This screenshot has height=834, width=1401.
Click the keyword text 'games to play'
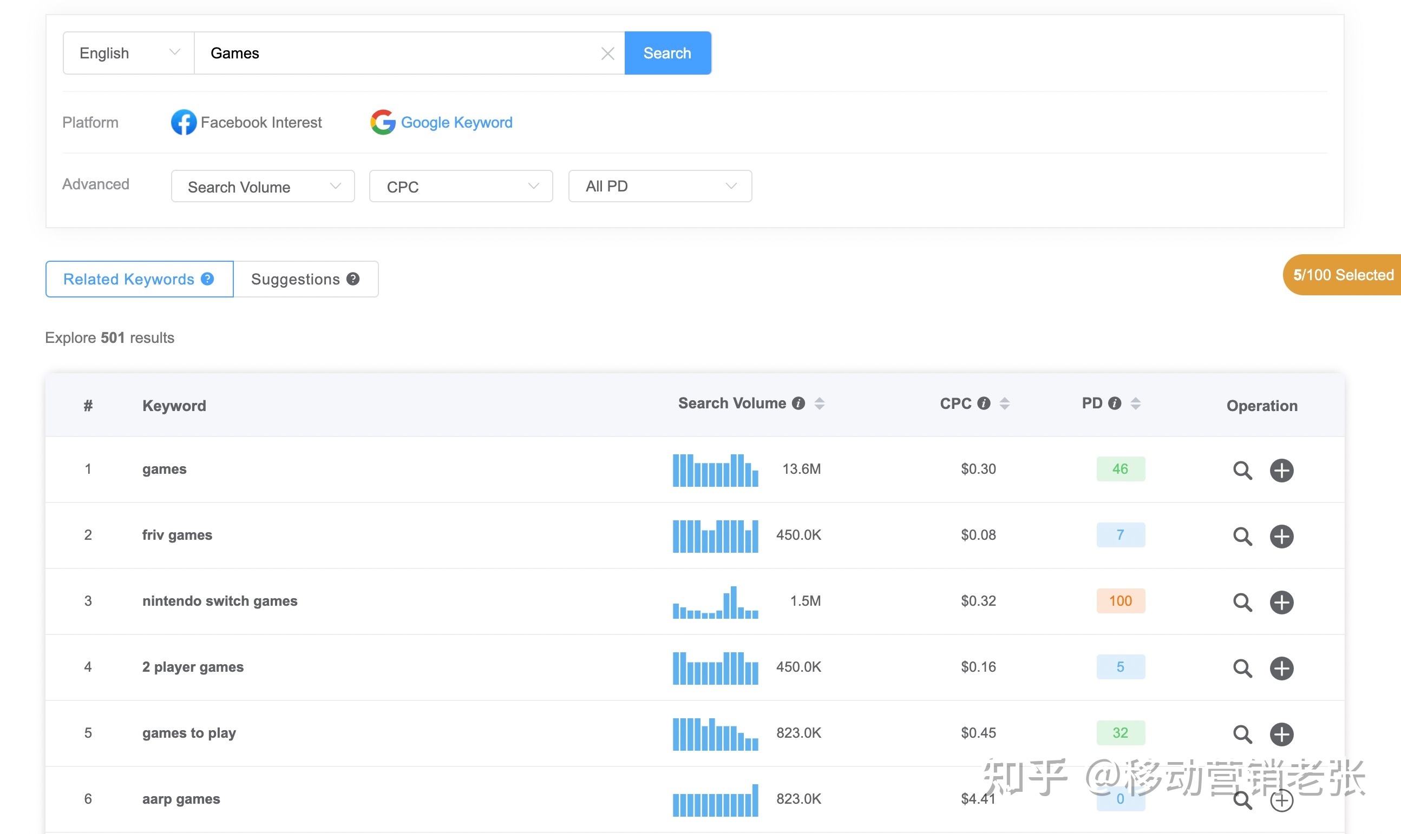(189, 733)
